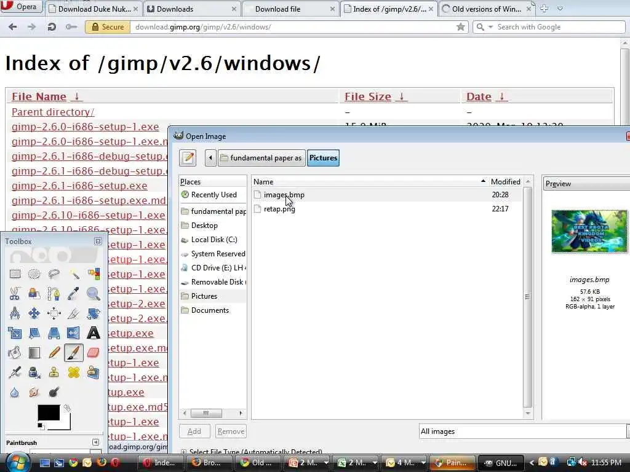Select the Perspective tool
This screenshot has width=630, height=472.
(54, 333)
